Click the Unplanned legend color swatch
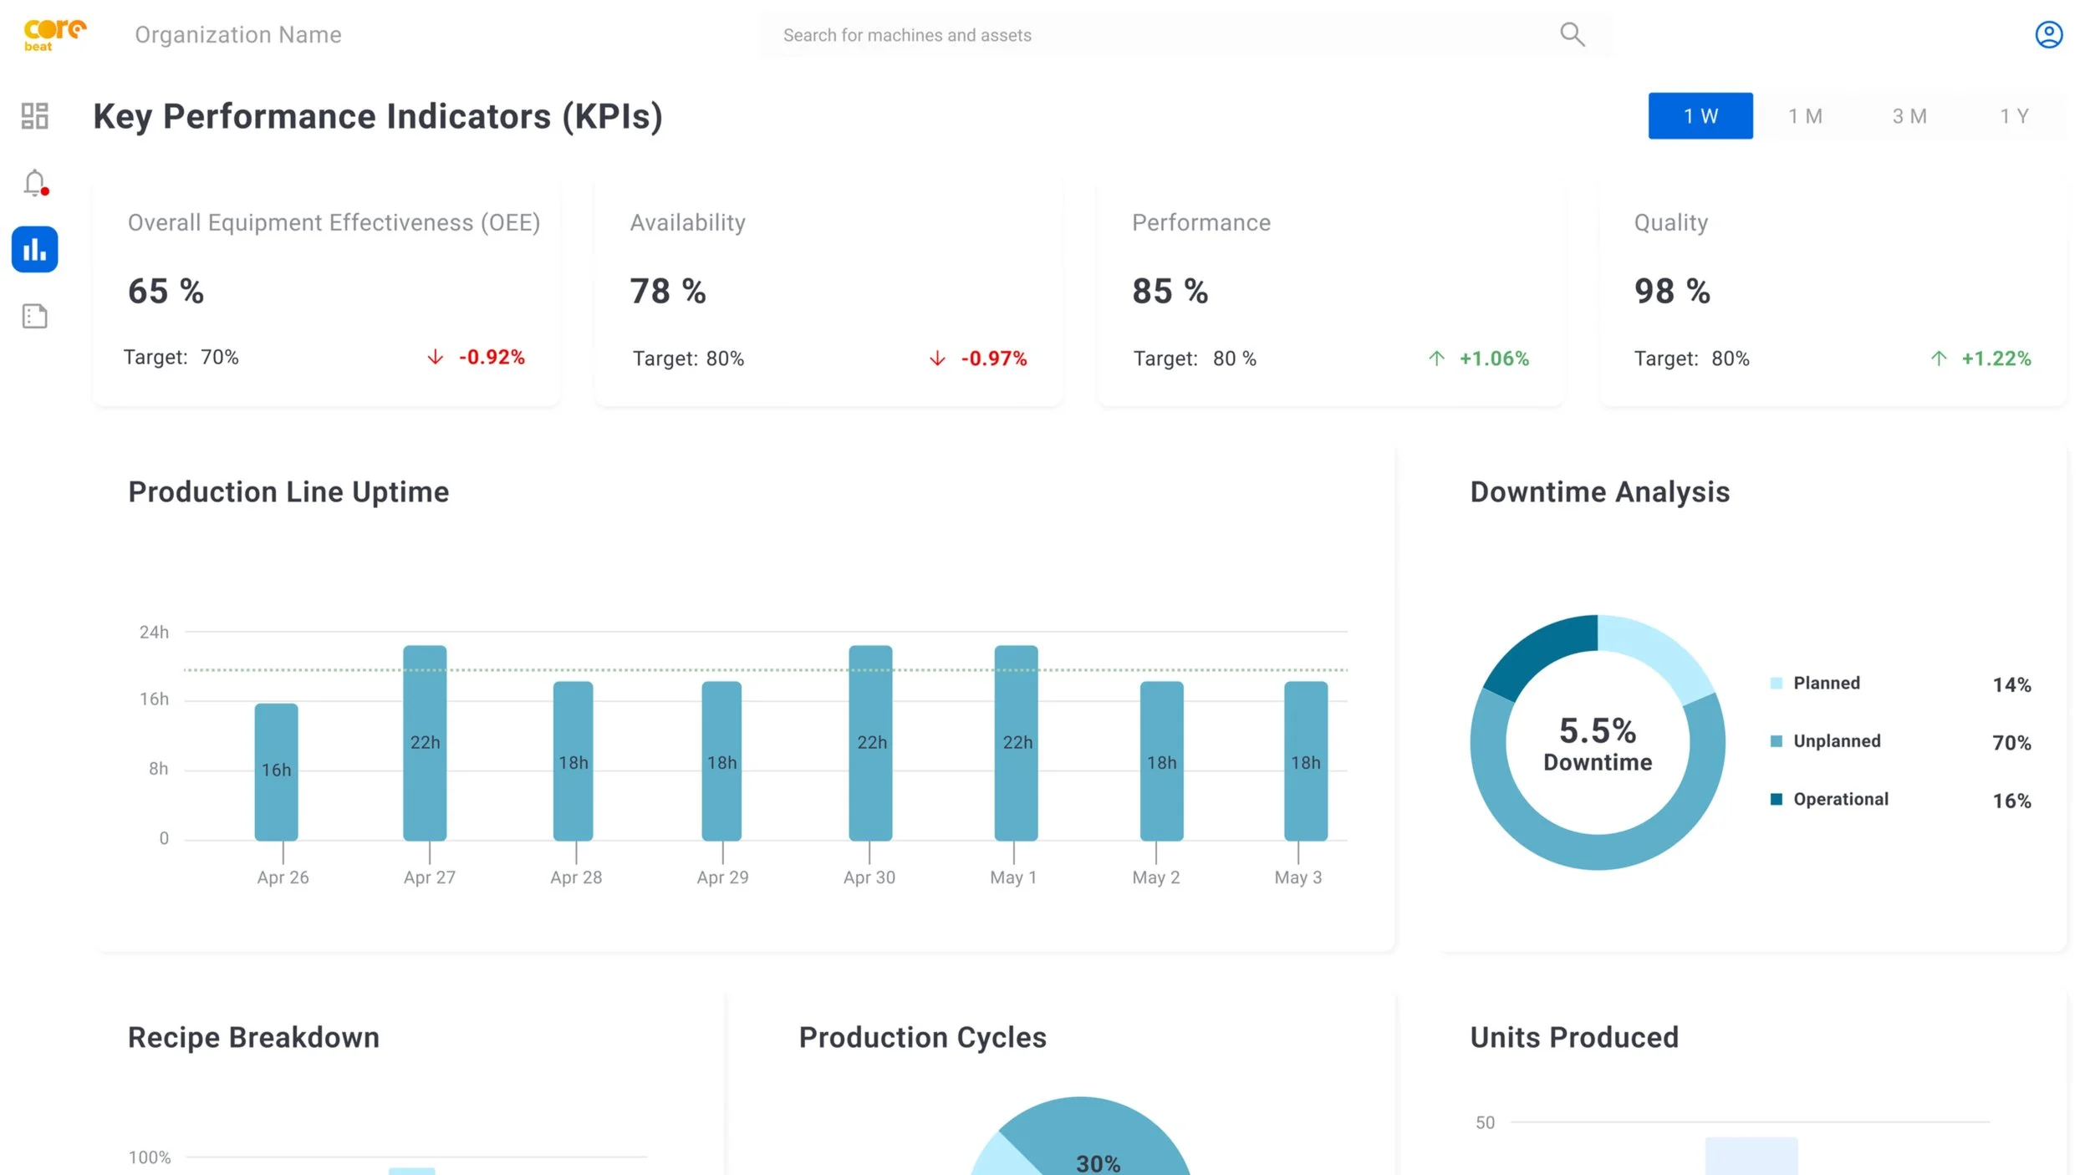Viewport: 2090px width, 1175px height. coord(1776,741)
